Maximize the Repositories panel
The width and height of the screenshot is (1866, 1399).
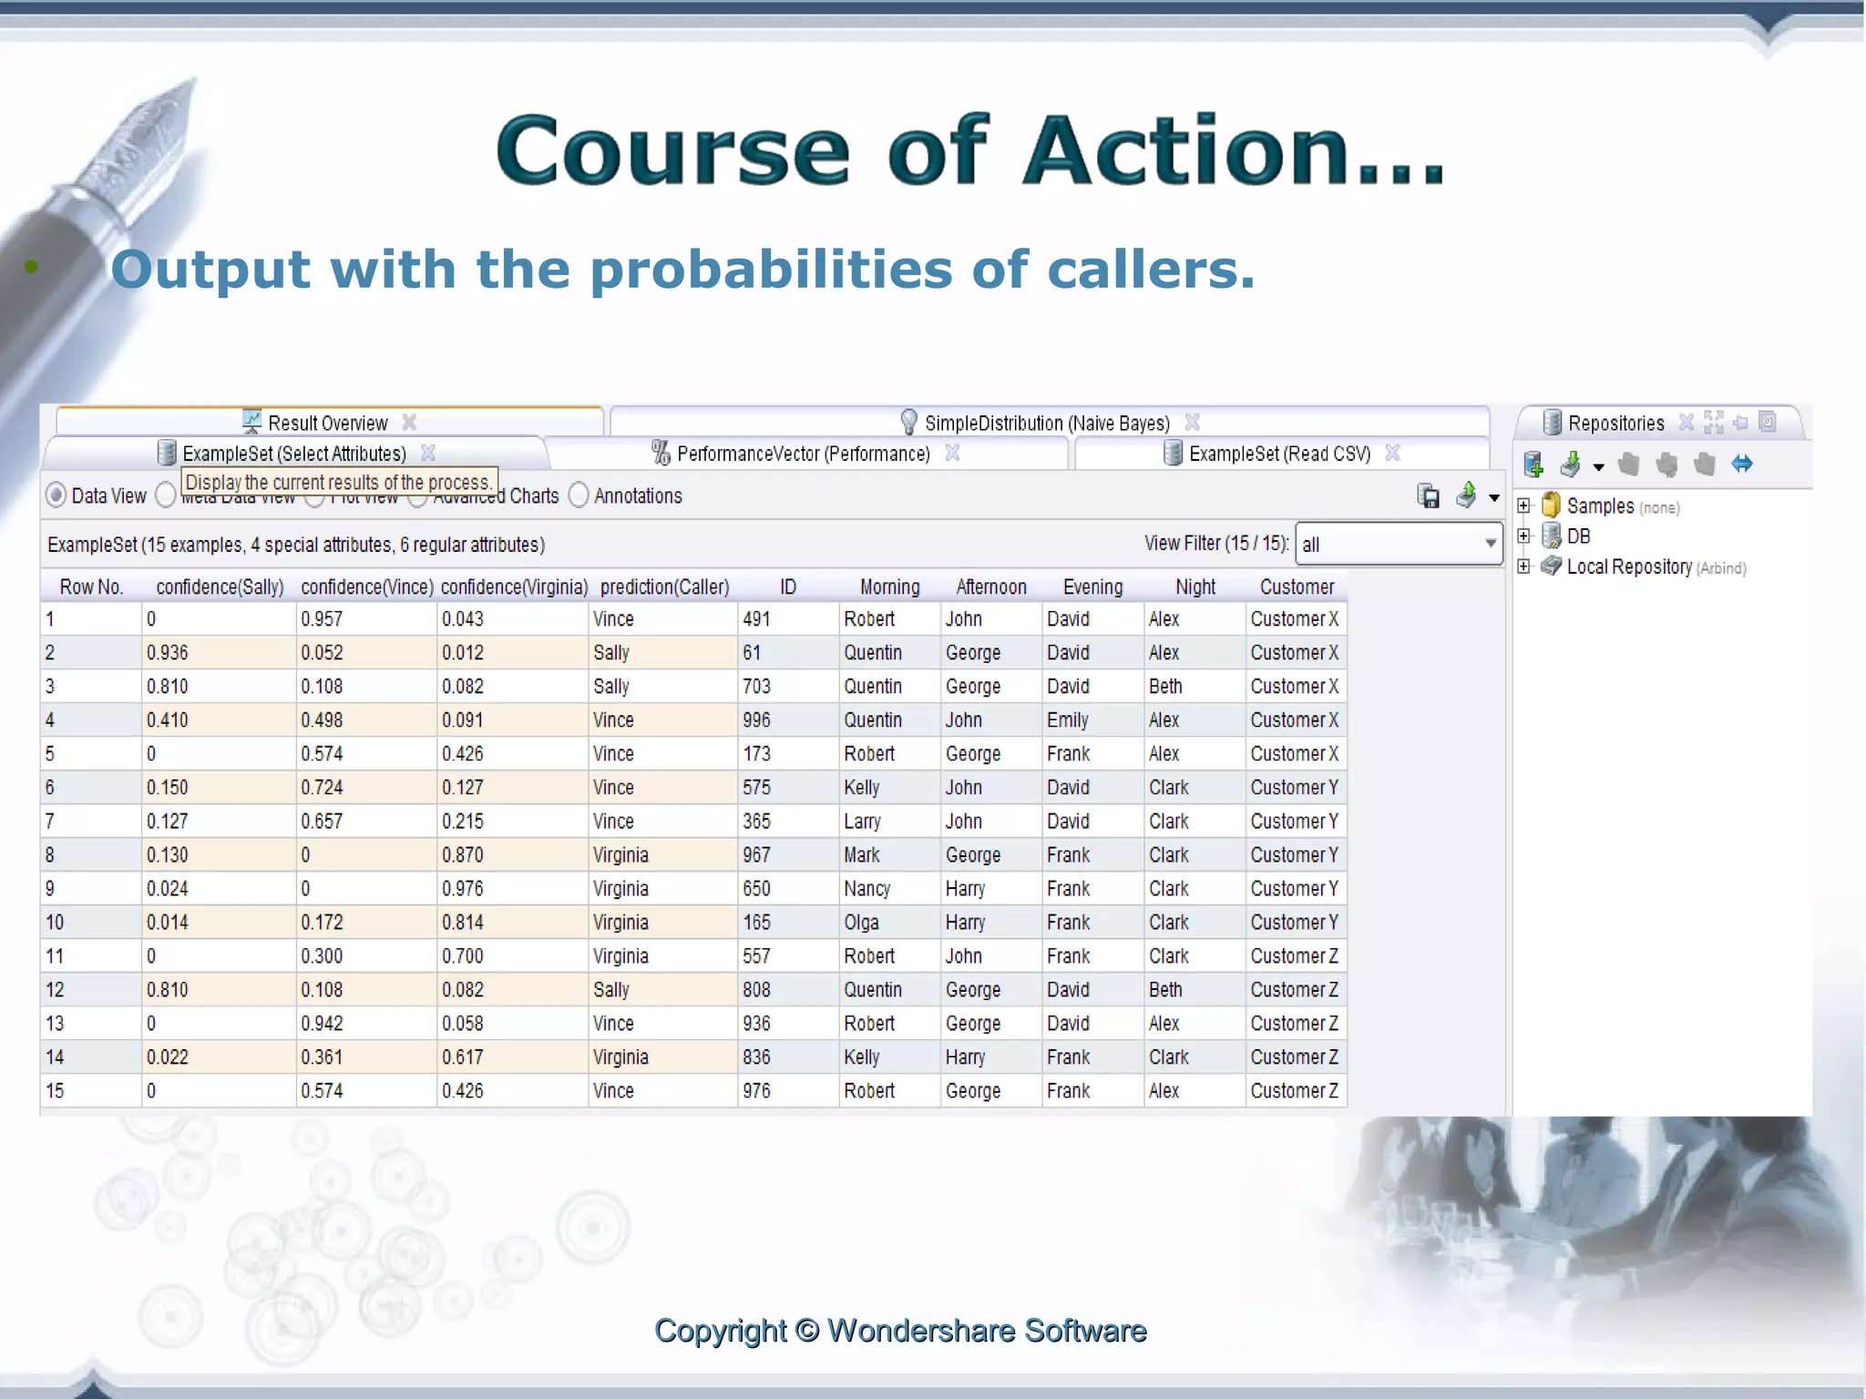tap(1714, 422)
